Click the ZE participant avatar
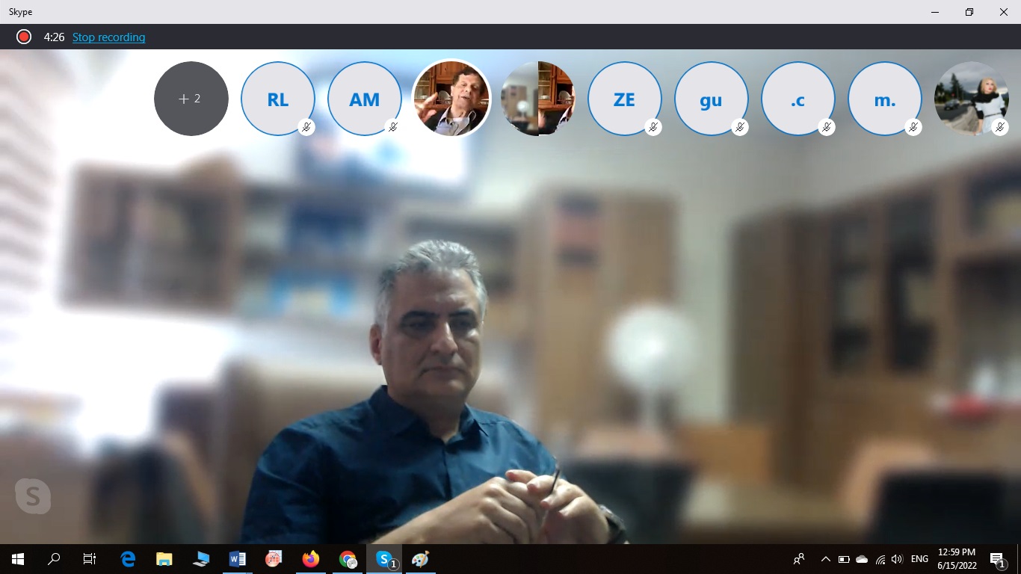Image resolution: width=1021 pixels, height=574 pixels. 624,99
